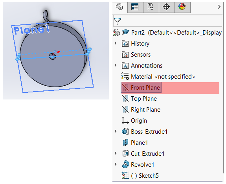
Task: Switch to the PropertyManager tab
Action: (x=135, y=7)
